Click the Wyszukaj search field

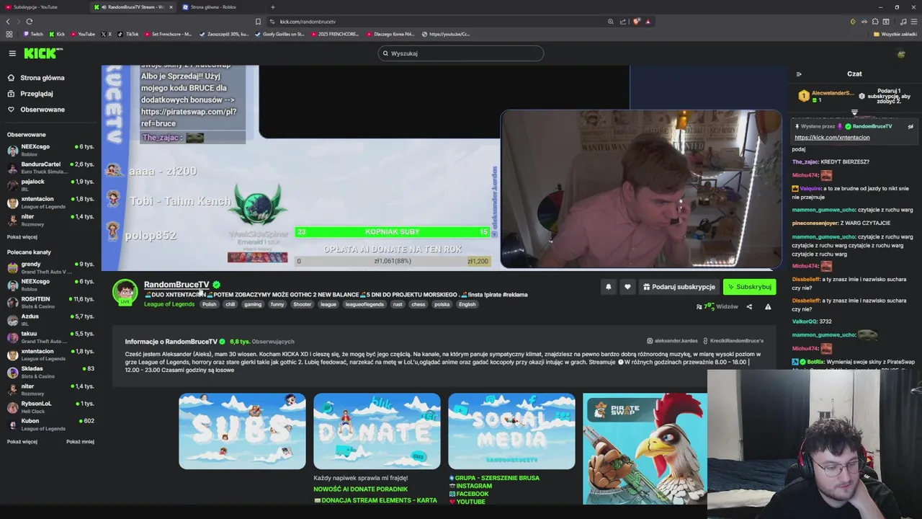(x=461, y=53)
